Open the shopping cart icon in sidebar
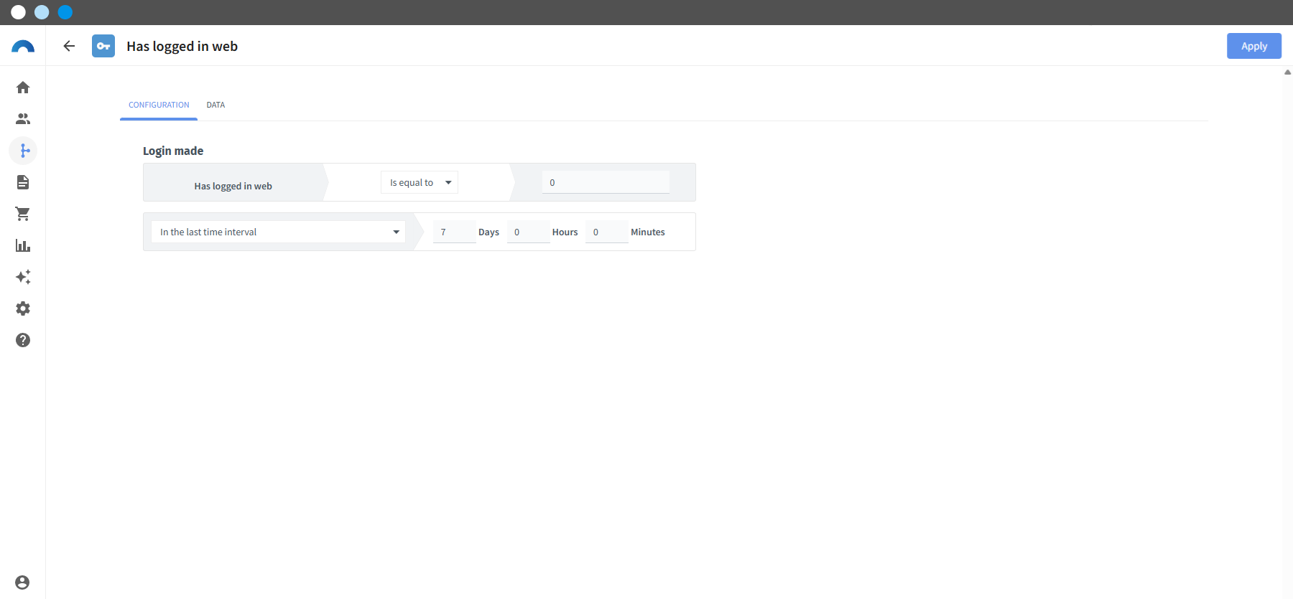 pyautogui.click(x=23, y=214)
